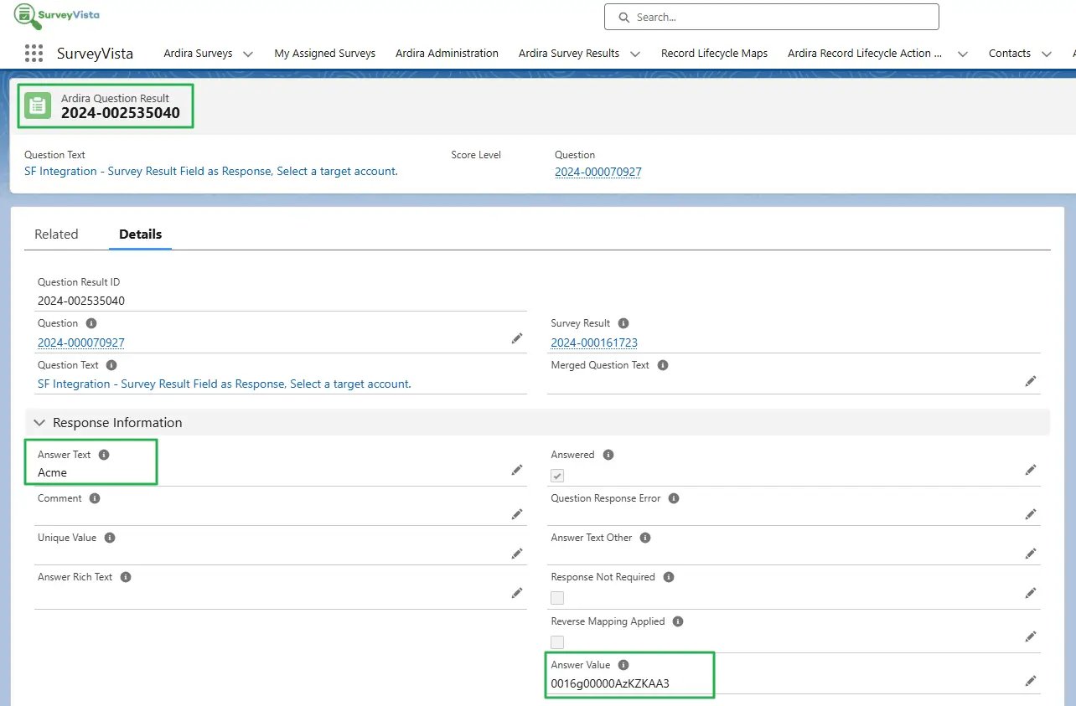
Task: Edit the Answered field pencil icon
Action: point(1031,470)
